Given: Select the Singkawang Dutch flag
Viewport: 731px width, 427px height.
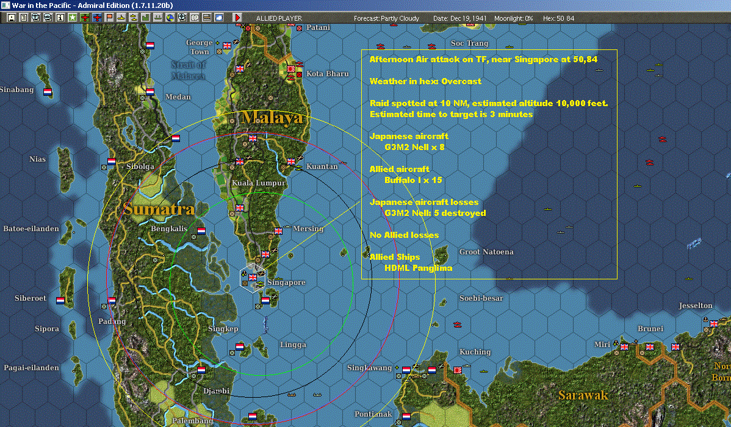Looking at the screenshot, I should (406, 370).
